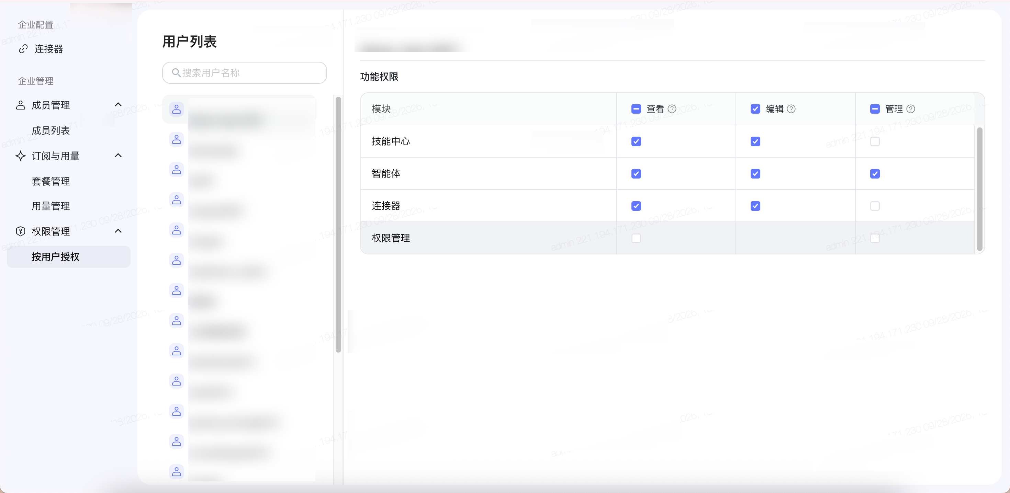
Task: Click the 技能中心 module row label
Action: coord(391,141)
